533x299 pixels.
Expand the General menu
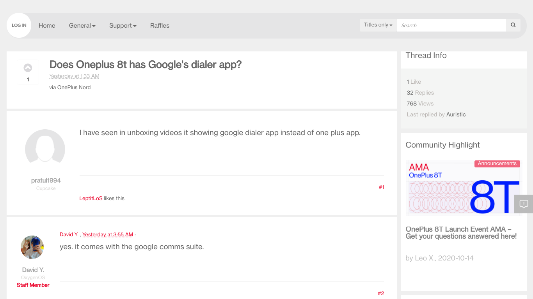point(82,26)
